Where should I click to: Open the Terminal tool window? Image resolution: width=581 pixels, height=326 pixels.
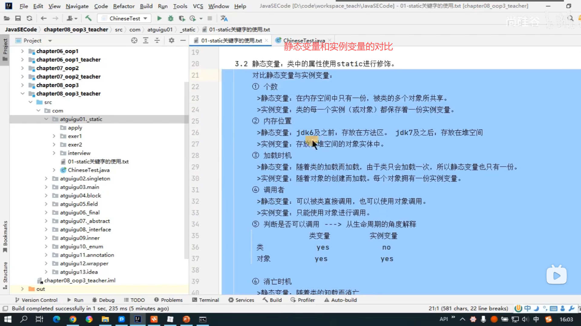click(x=205, y=300)
